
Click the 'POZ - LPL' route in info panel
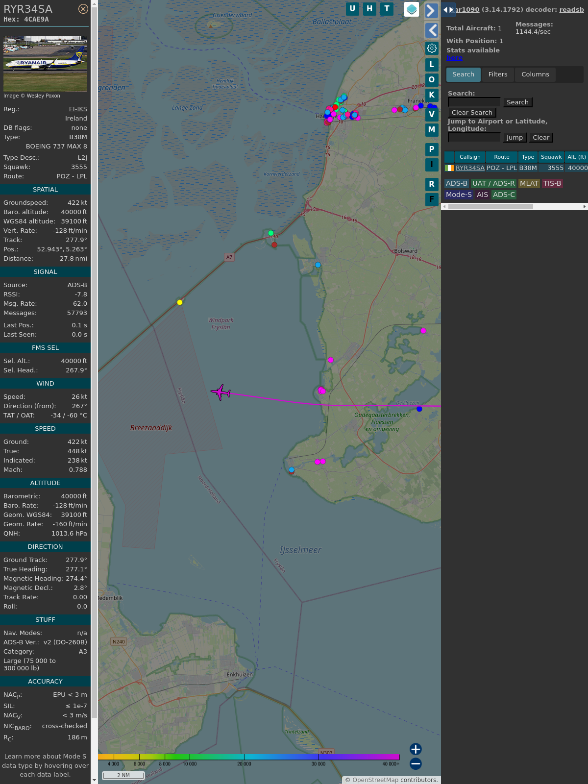tap(72, 176)
